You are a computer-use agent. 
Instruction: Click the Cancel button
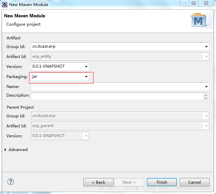point(195,182)
